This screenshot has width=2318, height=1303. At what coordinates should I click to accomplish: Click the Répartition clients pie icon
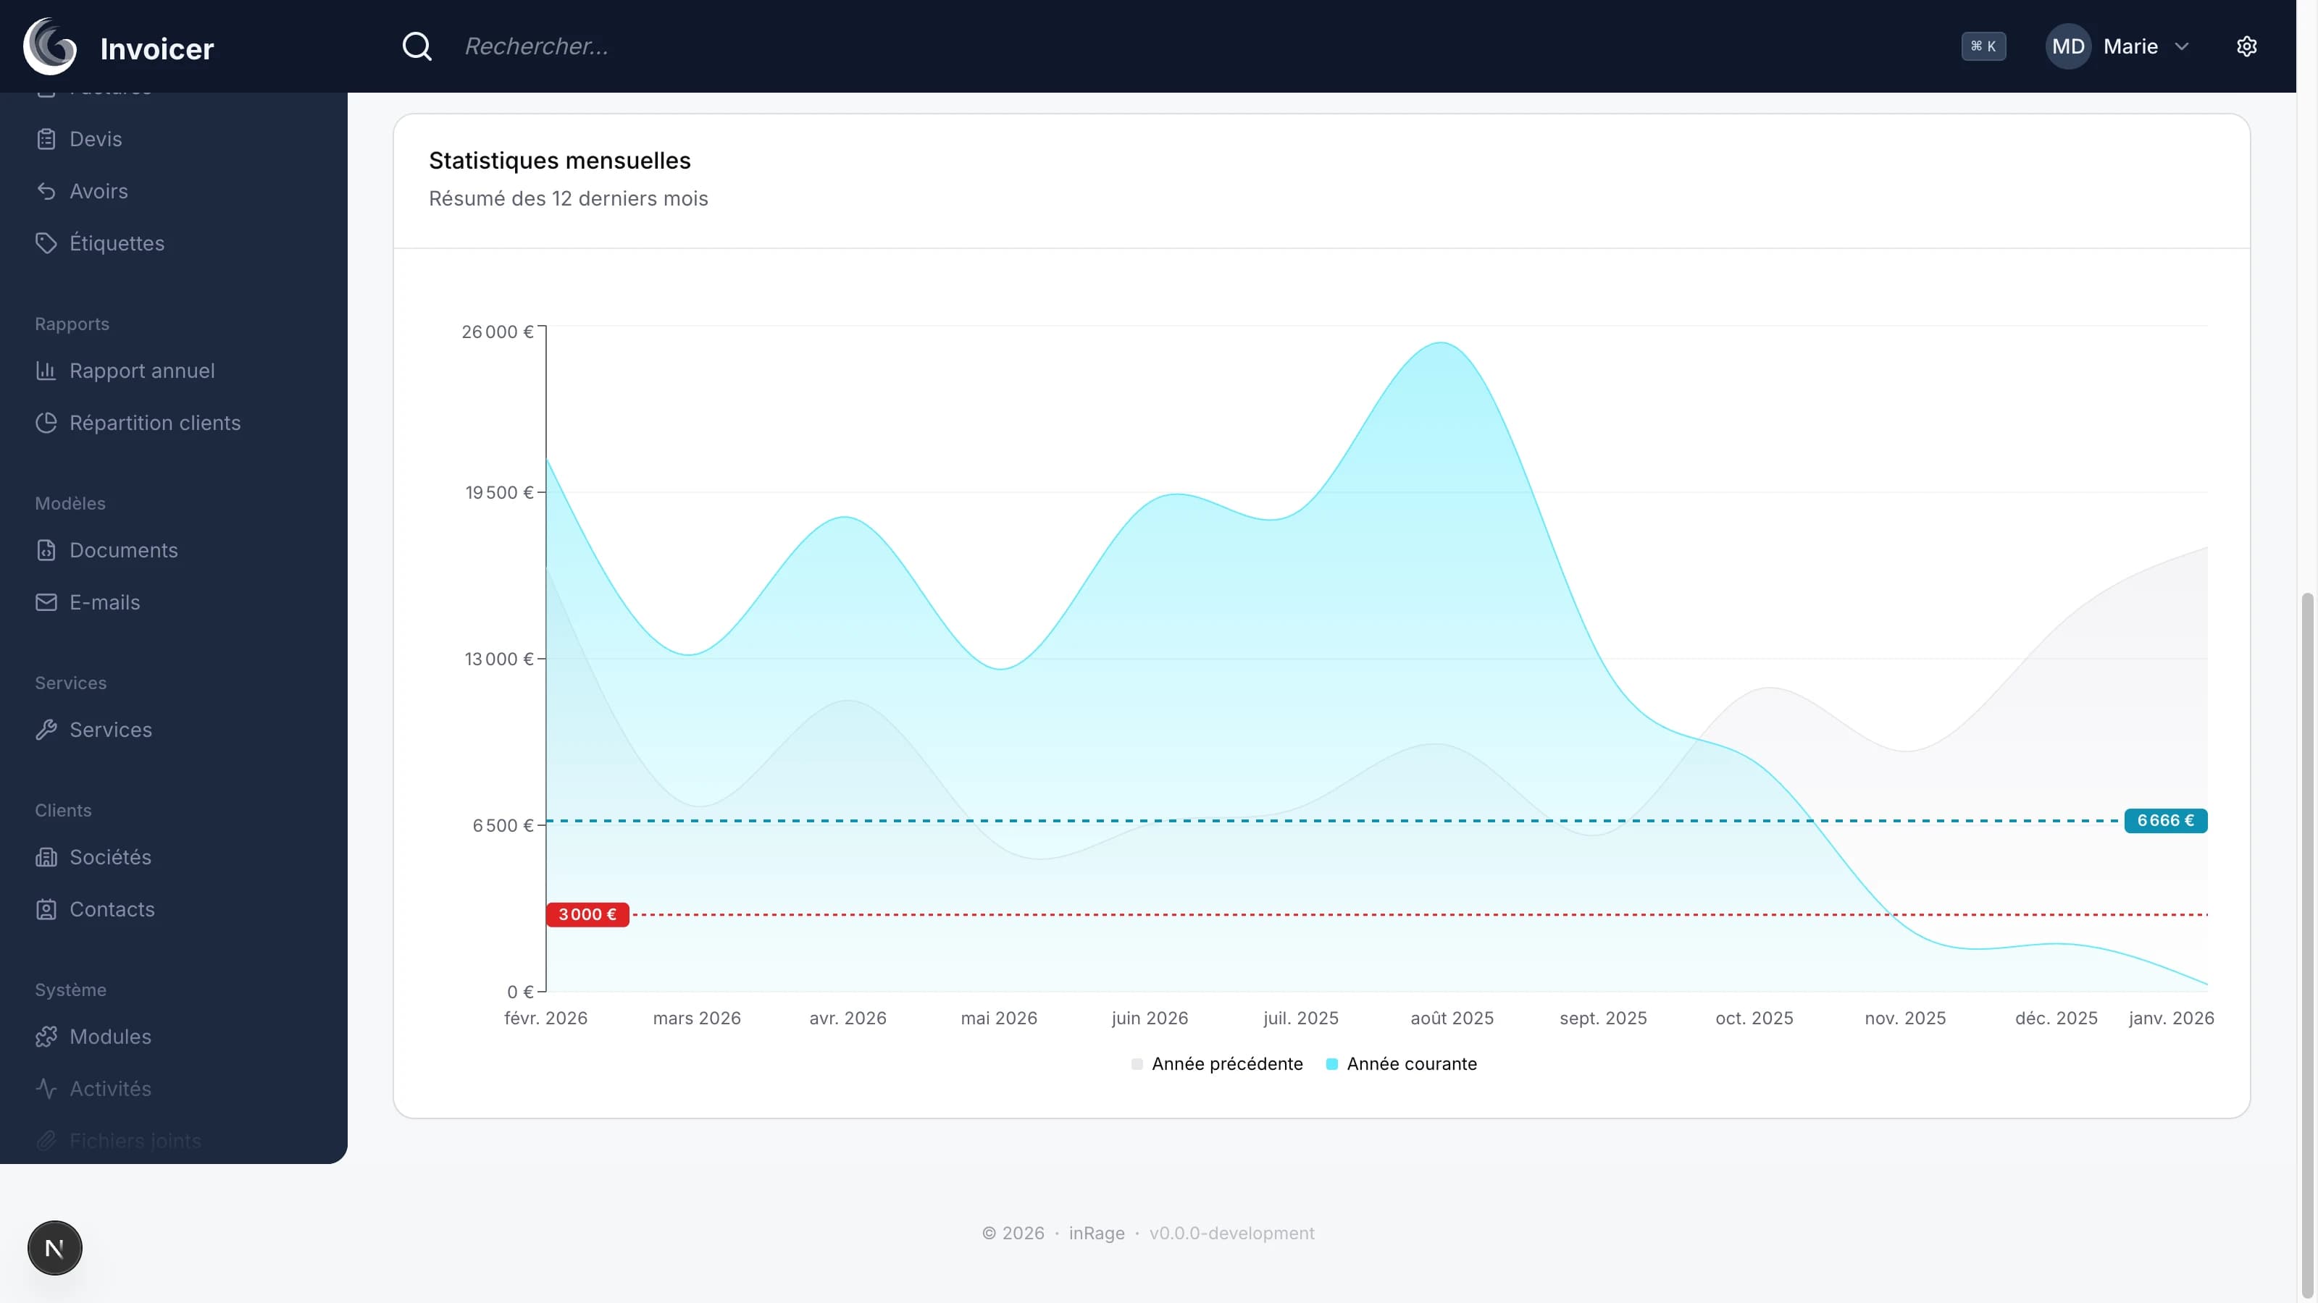click(46, 423)
